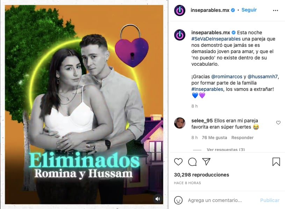285x209 pixels.
Task: Visit the @romimarcos profile mention
Action: (227, 77)
